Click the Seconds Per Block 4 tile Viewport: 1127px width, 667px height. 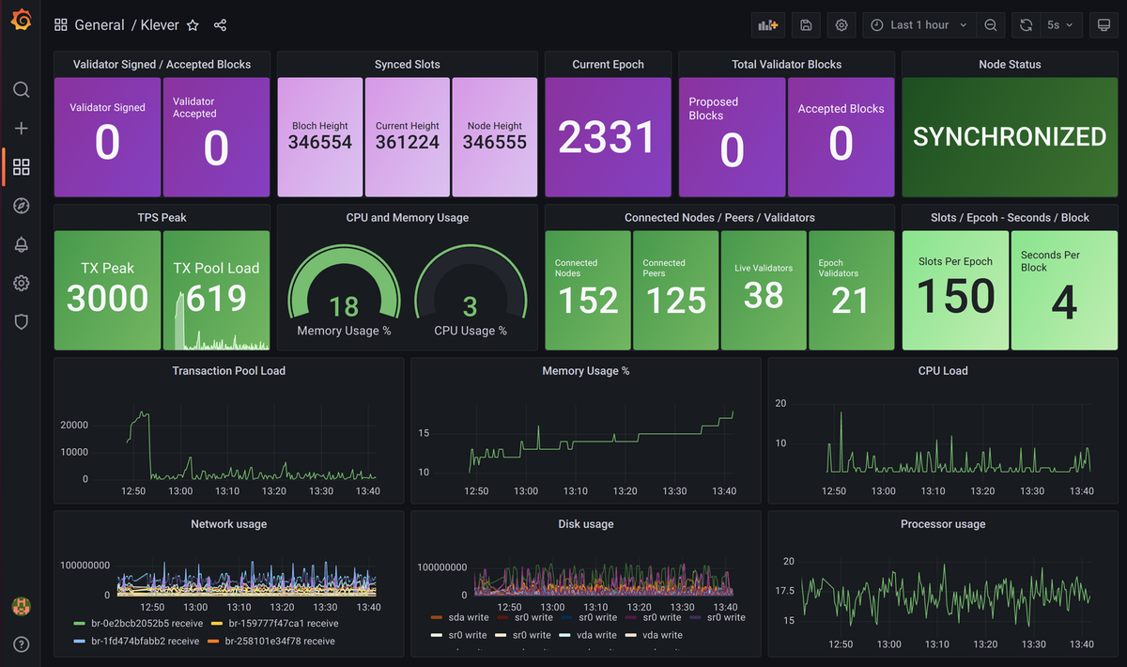(1064, 290)
